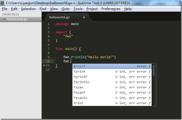Open the View menu
This screenshot has width=182, height=120.
[54, 9]
